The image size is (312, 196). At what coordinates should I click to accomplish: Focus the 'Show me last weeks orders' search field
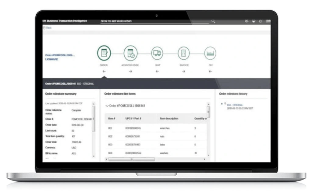point(154,21)
